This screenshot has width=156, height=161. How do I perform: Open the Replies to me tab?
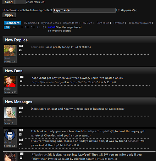(x=71, y=23)
